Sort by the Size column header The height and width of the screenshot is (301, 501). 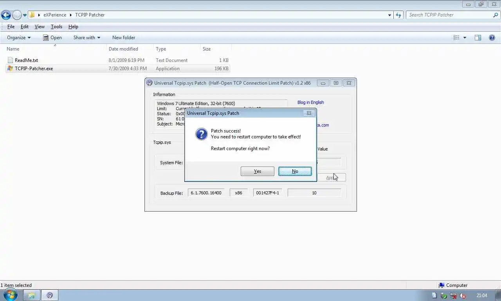click(x=215, y=49)
